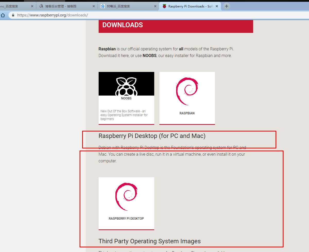
Task: Click the browser home icon
Action: 3,15
